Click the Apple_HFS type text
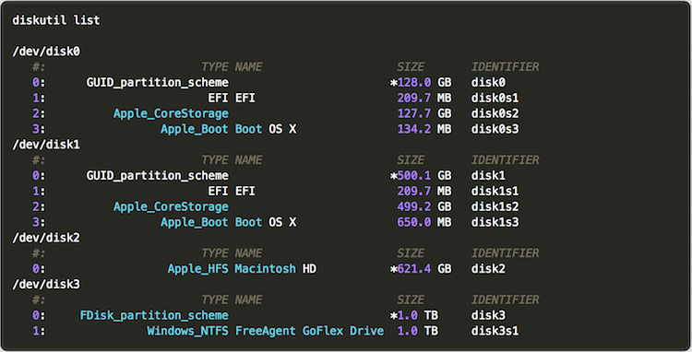692x352 pixels. point(197,269)
